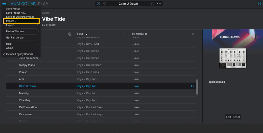Screen dimensions: 263x133
Task: Open the About entry
Action: pyautogui.click(x=10, y=48)
